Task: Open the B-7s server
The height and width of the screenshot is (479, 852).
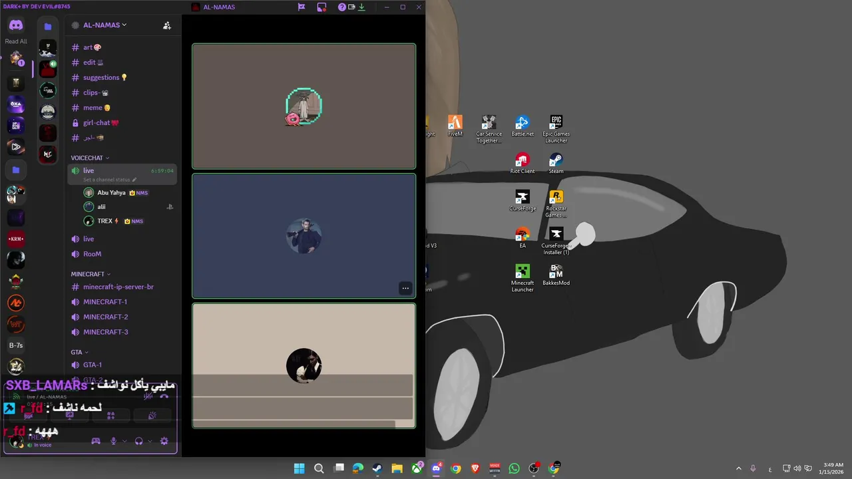Action: [16, 345]
